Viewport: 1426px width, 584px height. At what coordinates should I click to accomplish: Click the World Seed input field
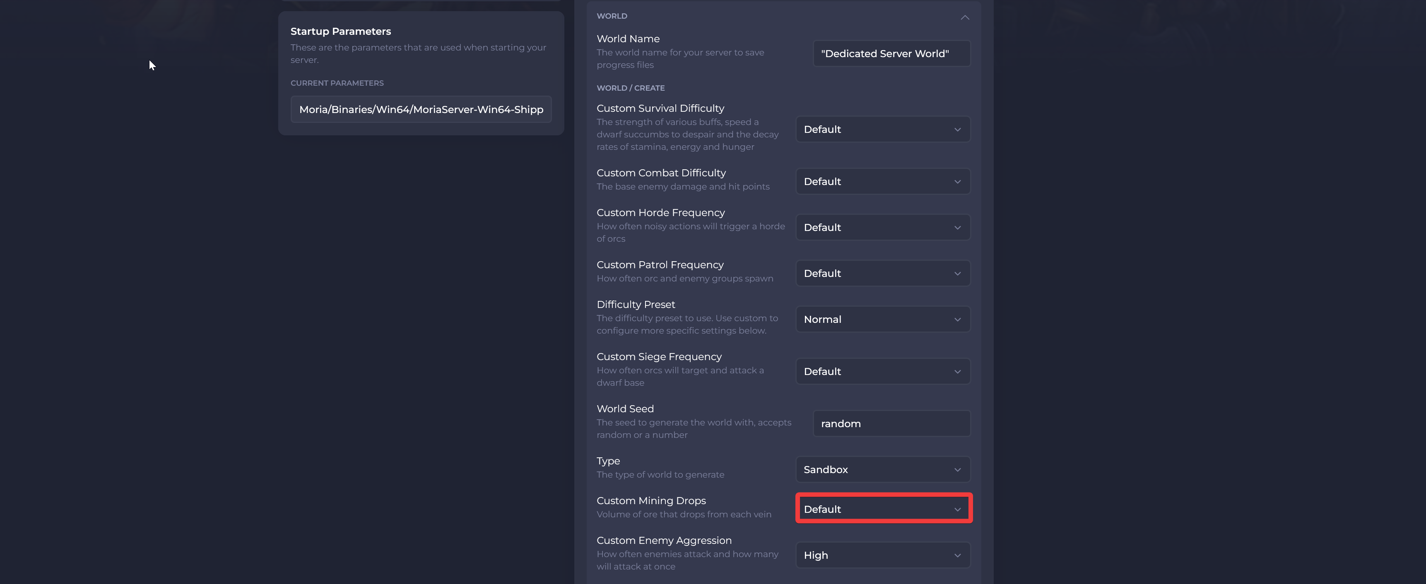891,423
